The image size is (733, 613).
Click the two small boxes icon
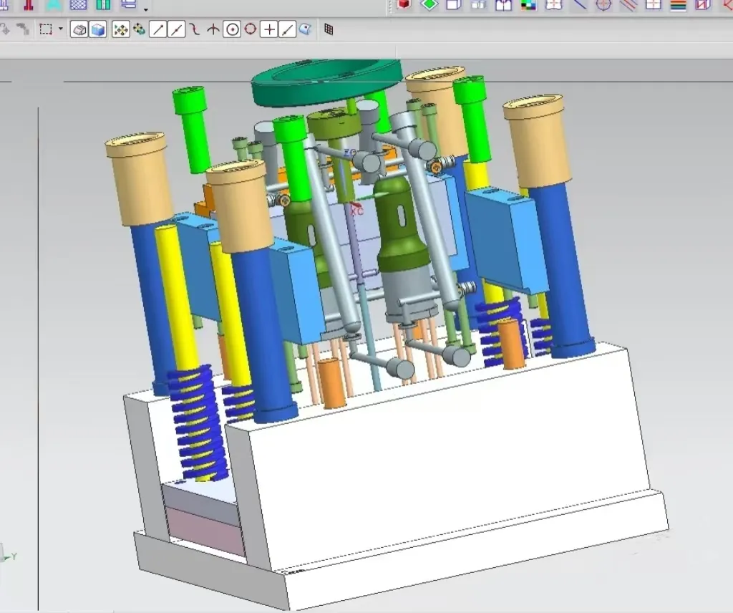479,5
